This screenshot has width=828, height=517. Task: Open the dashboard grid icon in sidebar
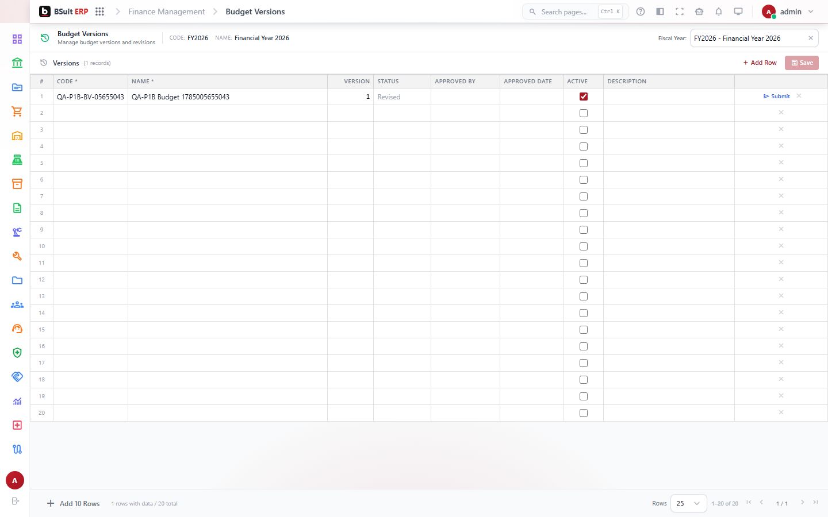tap(17, 39)
